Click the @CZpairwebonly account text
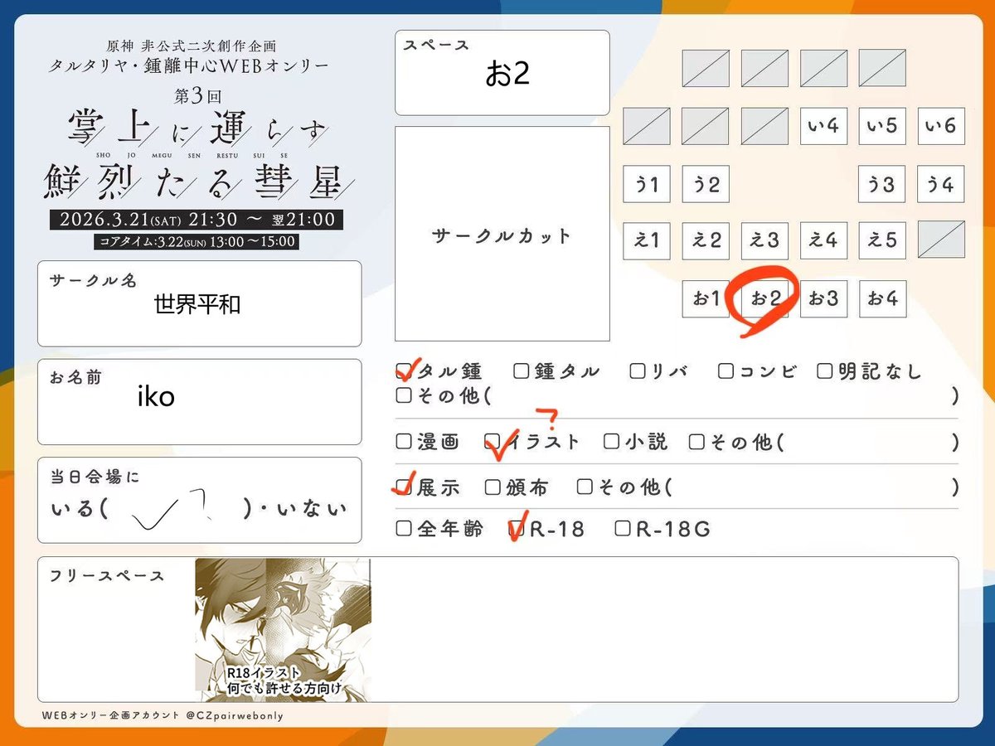The height and width of the screenshot is (746, 995). tap(235, 715)
